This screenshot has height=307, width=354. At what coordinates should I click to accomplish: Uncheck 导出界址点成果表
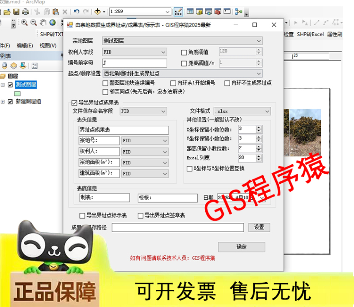pyautogui.click(x=74, y=103)
